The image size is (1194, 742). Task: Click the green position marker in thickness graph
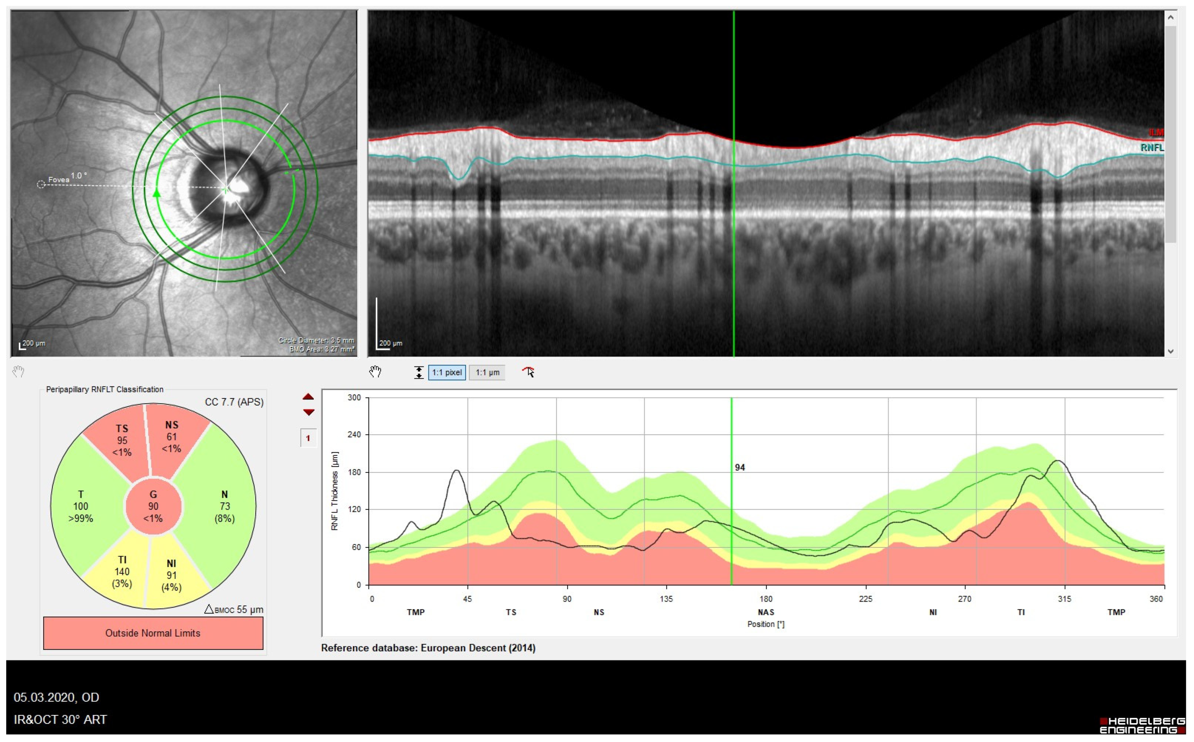click(731, 491)
